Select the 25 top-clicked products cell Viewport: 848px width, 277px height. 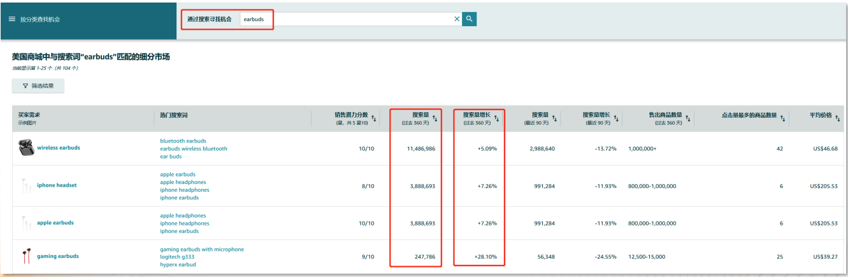tap(780, 256)
